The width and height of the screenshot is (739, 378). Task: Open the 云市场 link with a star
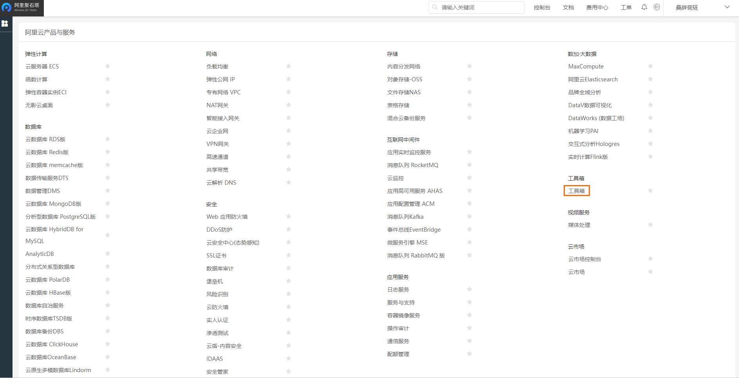pos(577,272)
